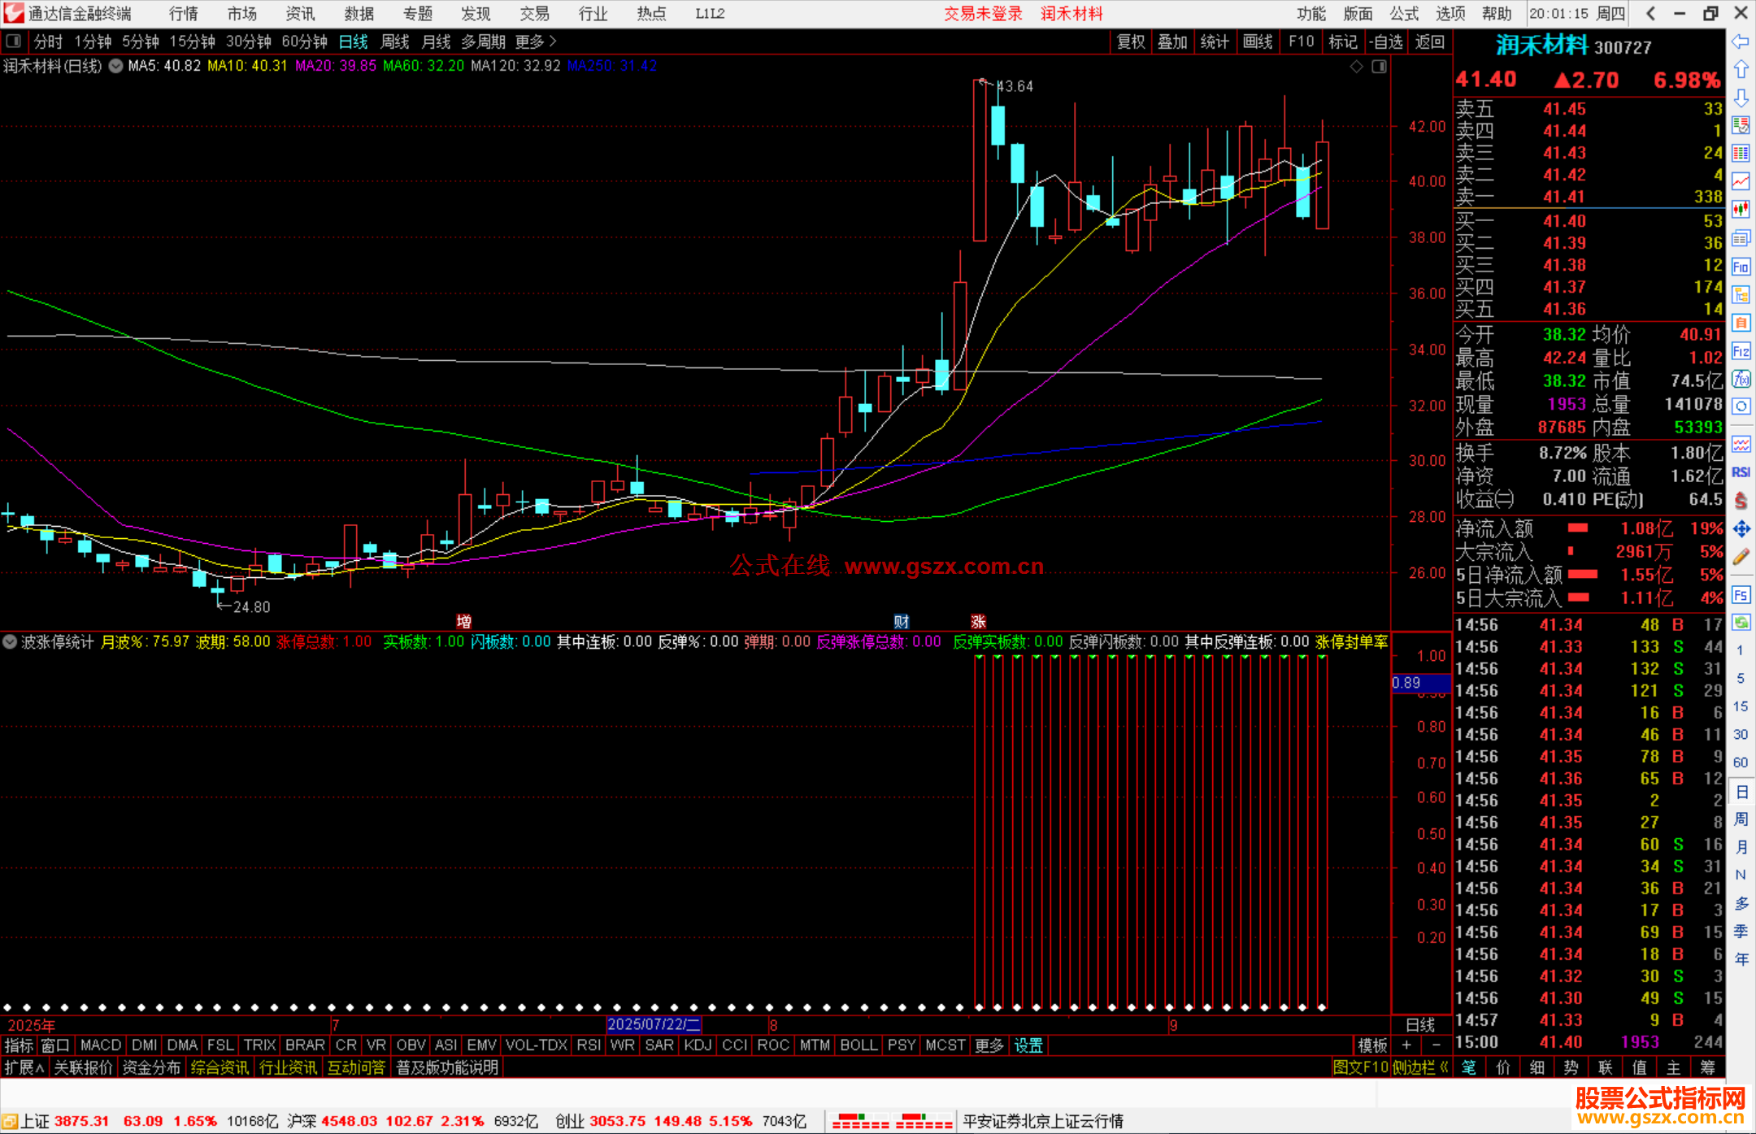The width and height of the screenshot is (1756, 1134).
Task: Click the colored quote list grid icon
Action: point(1741,154)
